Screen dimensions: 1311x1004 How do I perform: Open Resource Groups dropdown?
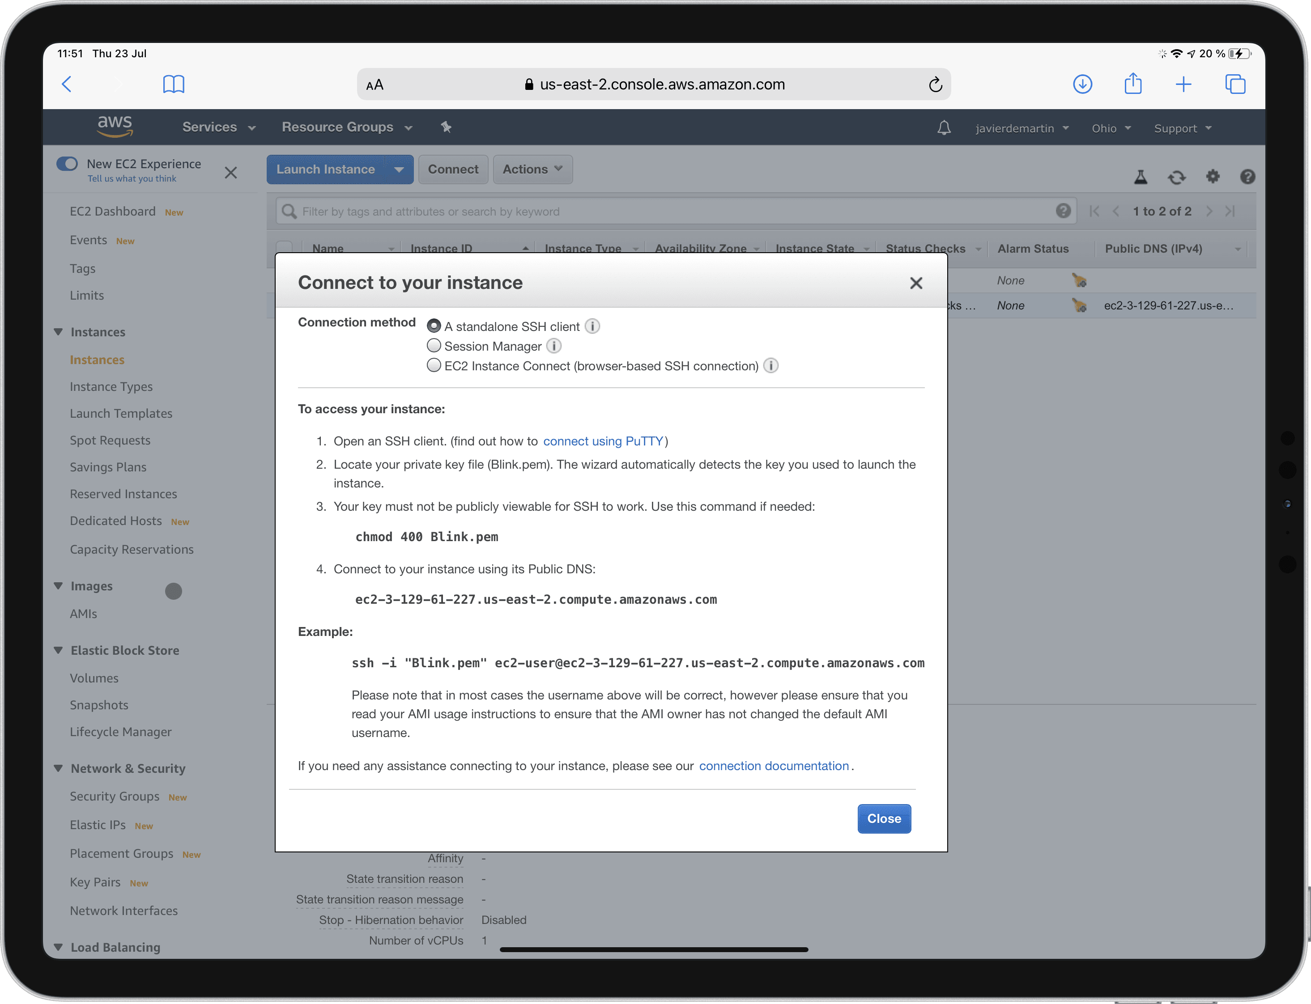347,127
